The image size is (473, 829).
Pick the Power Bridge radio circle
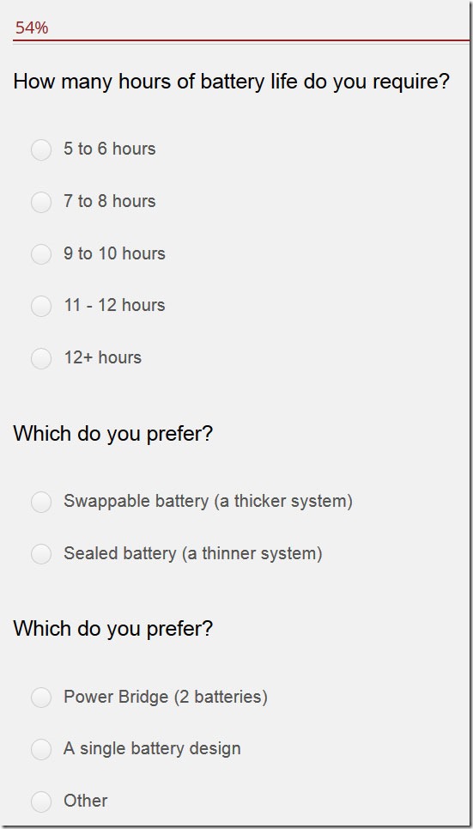tap(41, 698)
